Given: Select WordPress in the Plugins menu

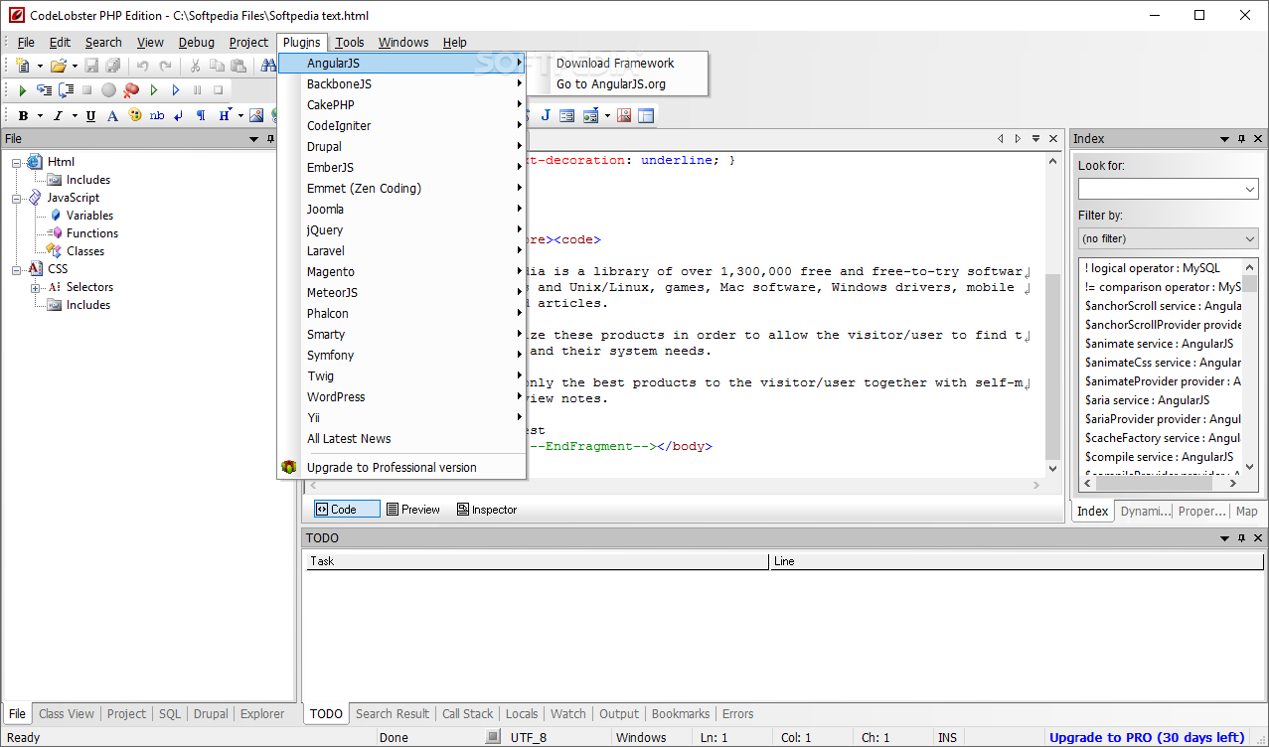Looking at the screenshot, I should [x=402, y=397].
